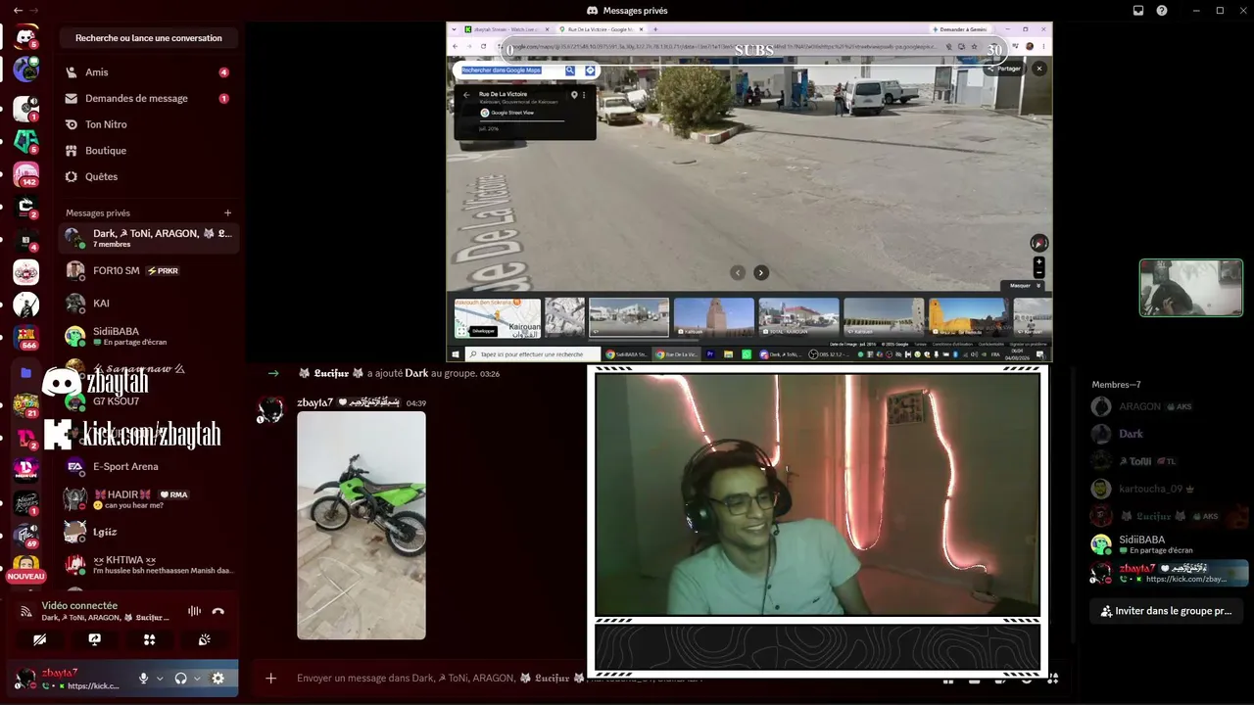Open the Amis friends tab

pyautogui.click(x=149, y=72)
